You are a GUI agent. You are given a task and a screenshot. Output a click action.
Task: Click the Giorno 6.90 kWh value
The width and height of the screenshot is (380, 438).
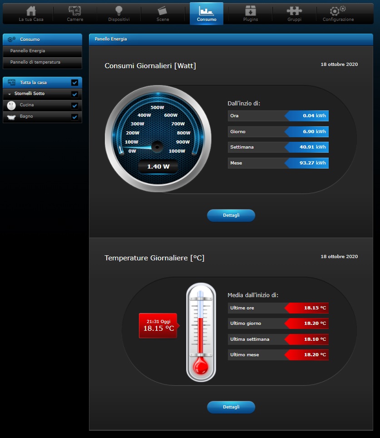(306, 132)
